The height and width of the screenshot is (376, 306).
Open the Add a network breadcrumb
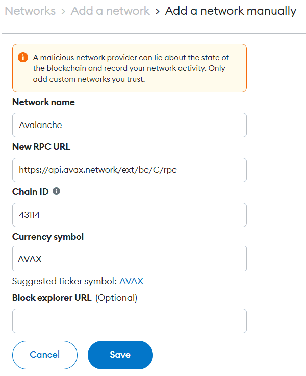click(x=110, y=11)
